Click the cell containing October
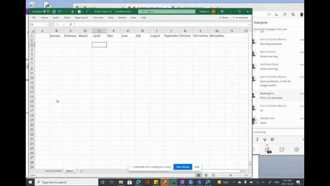Screen dimensions: 330x186 (x=185, y=36)
